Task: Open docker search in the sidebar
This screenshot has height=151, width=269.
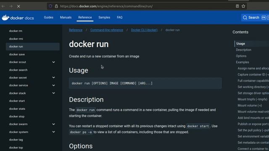Action: (18, 70)
